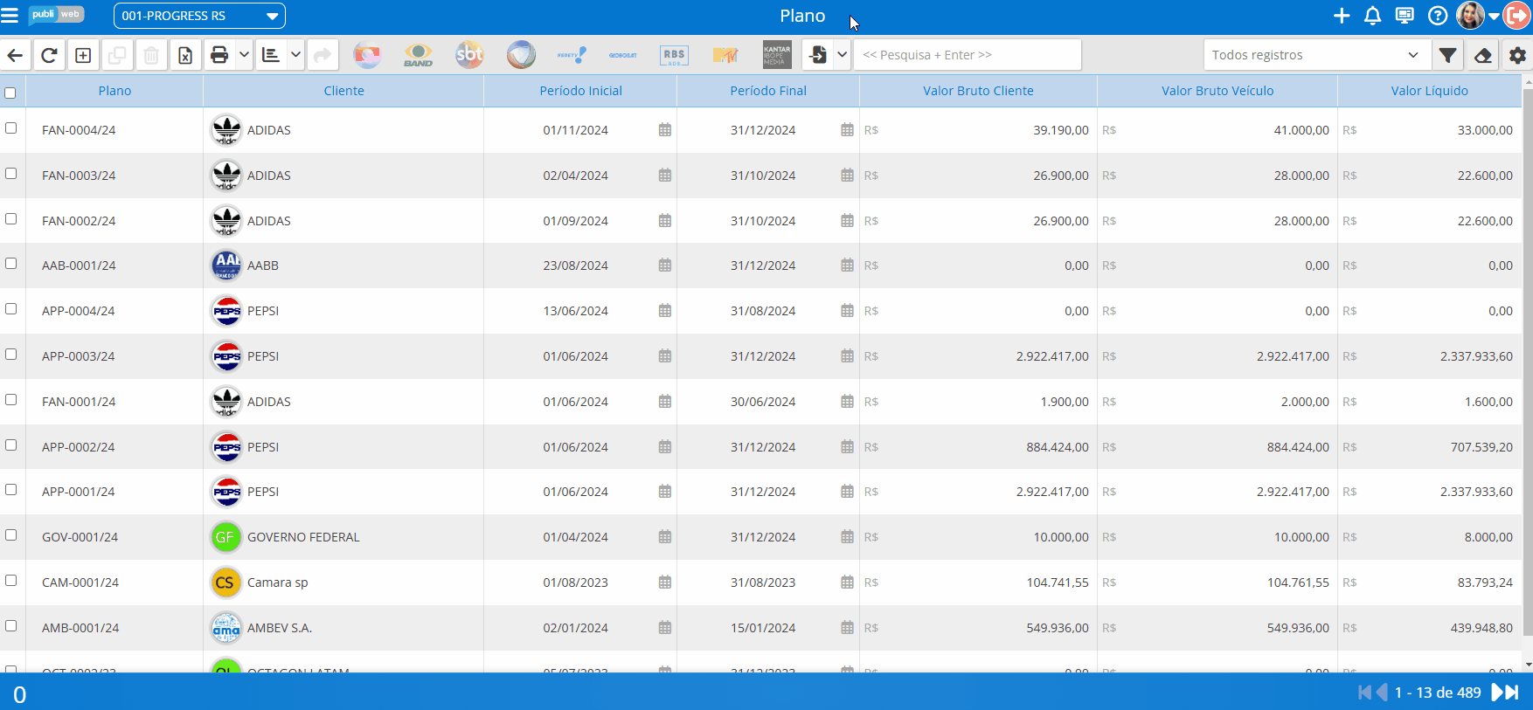The image size is (1533, 710).
Task: Sort by the Valor Bruto Cliente header
Action: 978,91
